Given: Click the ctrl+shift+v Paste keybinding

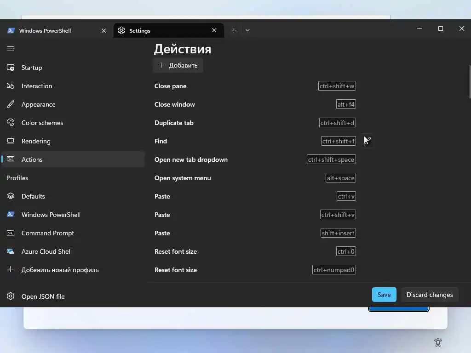Looking at the screenshot, I should (338, 214).
